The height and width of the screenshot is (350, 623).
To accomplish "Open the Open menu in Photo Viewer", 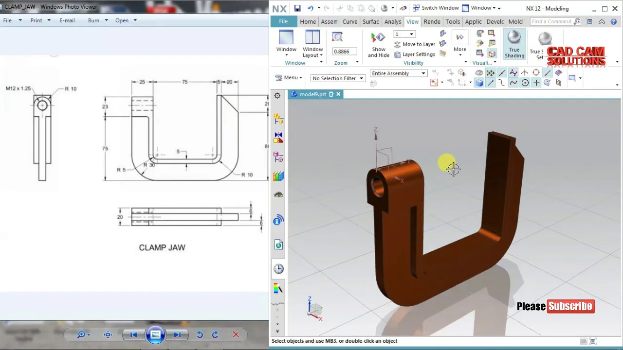I will click(x=126, y=20).
